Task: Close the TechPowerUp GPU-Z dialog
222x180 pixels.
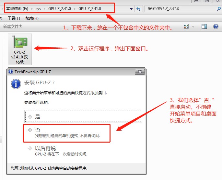Action: coord(140,72)
